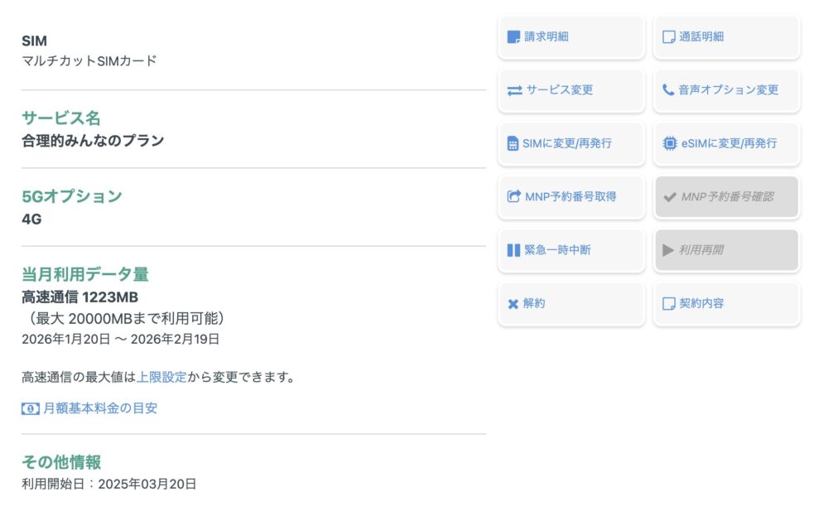Screen dimensions: 828x516
Task: Click the サービス変更 swap arrows icon
Action: (514, 90)
